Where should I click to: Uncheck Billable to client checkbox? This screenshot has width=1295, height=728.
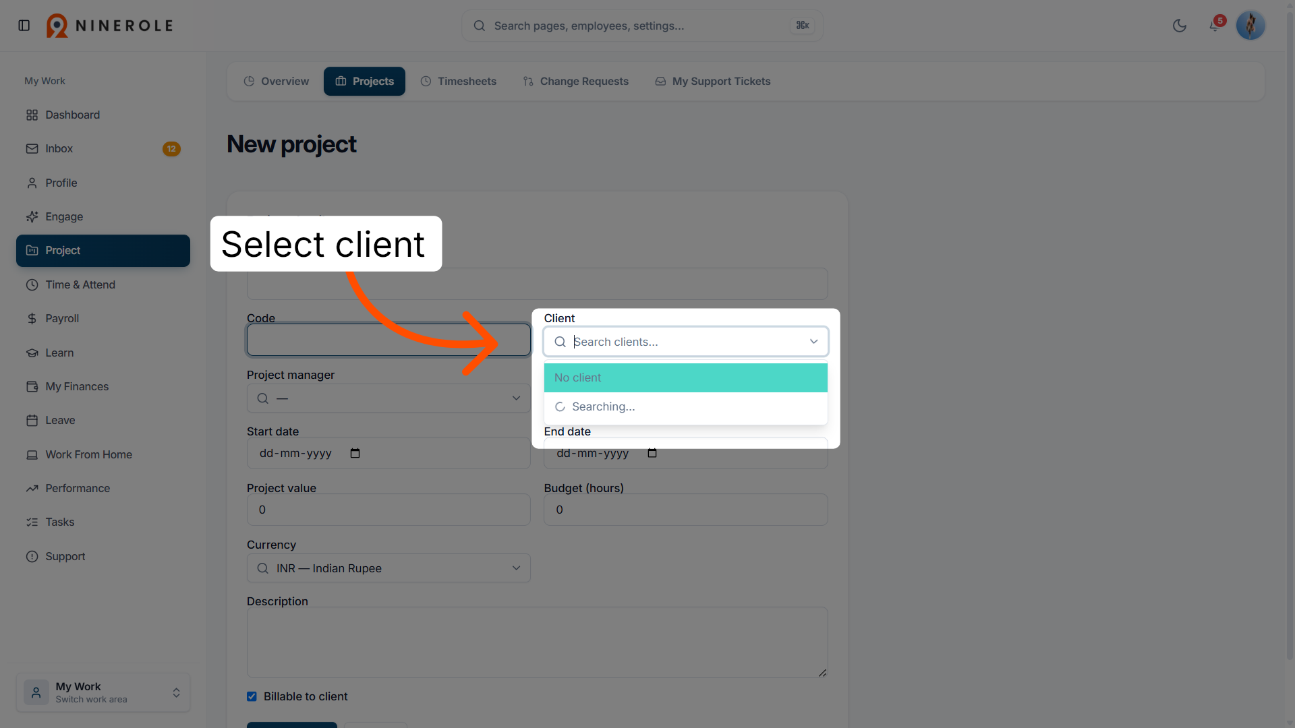(252, 696)
